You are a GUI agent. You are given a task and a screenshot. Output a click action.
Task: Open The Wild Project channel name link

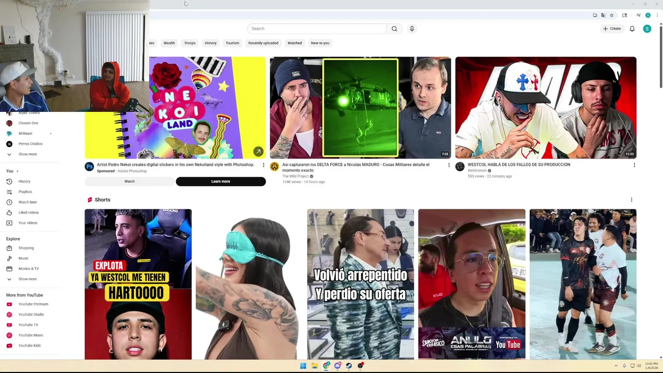coord(295,176)
